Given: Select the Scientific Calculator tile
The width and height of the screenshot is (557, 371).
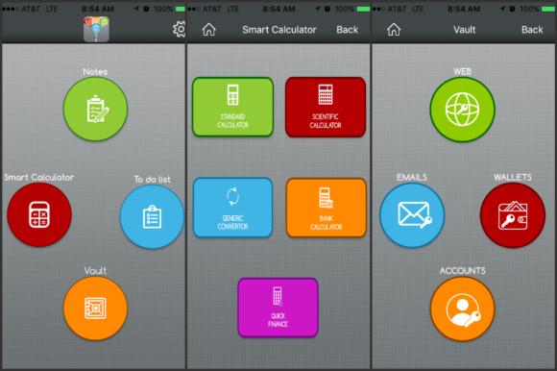Looking at the screenshot, I should tap(326, 107).
